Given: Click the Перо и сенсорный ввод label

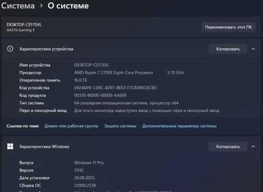Looking at the screenshot, I should point(43,111).
